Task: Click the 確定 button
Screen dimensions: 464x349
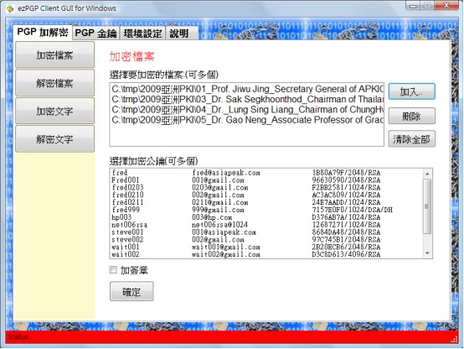Action: pos(131,291)
